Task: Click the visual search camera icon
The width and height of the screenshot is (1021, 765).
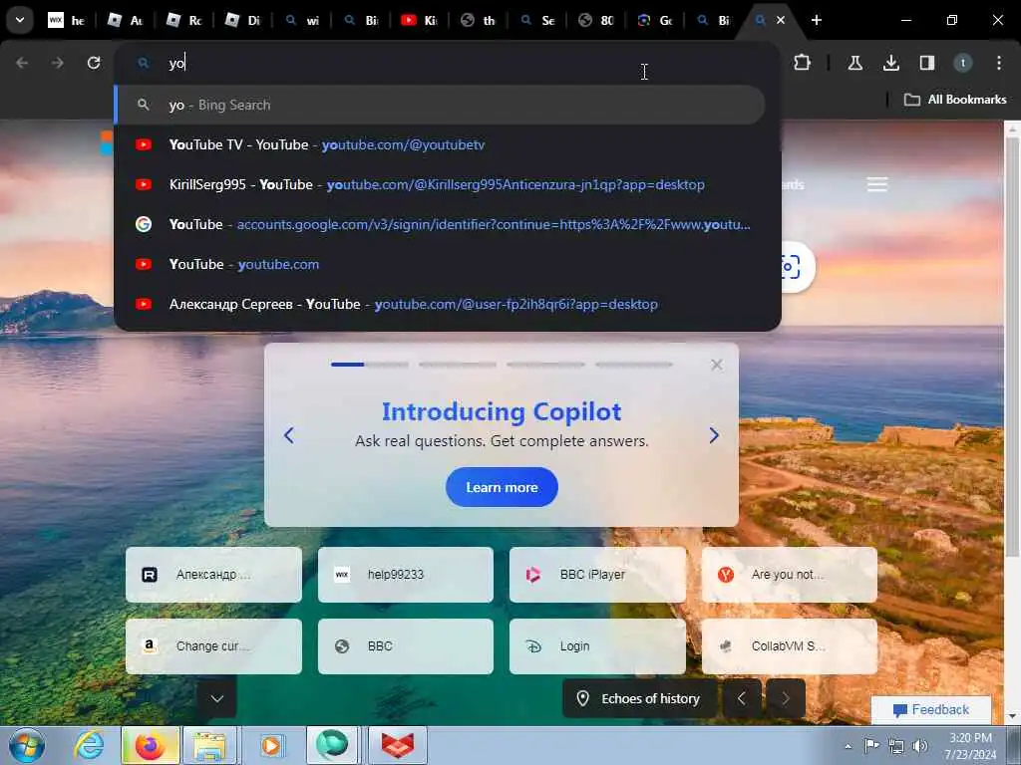Action: coord(791,267)
